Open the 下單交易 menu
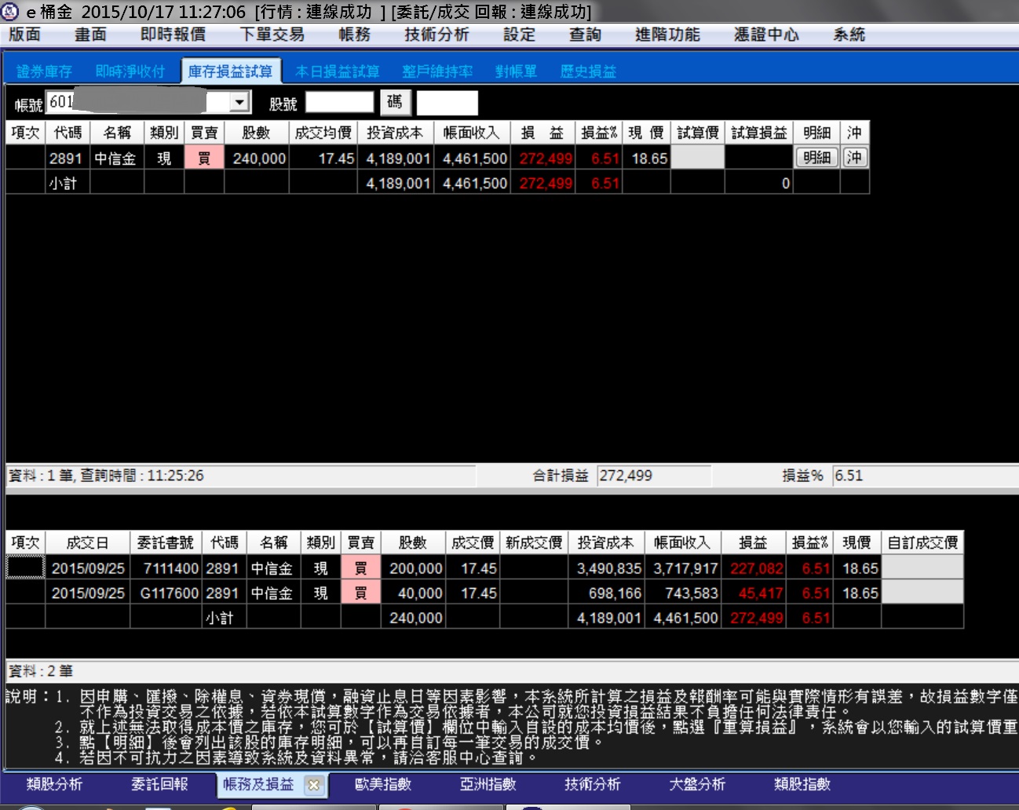The width and height of the screenshot is (1019, 810). 272,35
